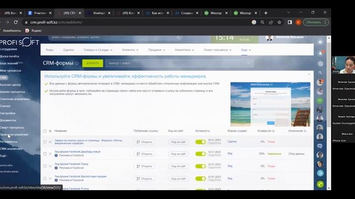Click the bookmark star in address bar

click(x=280, y=22)
